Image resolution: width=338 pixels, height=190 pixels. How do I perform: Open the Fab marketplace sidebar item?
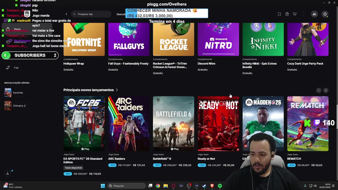click(16, 68)
